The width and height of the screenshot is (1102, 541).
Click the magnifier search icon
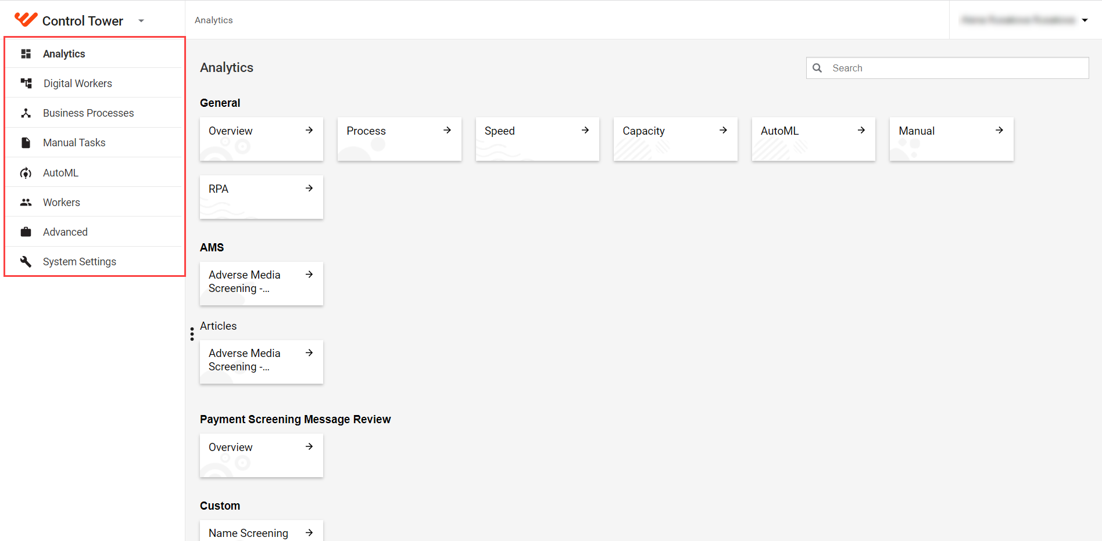[x=817, y=68]
